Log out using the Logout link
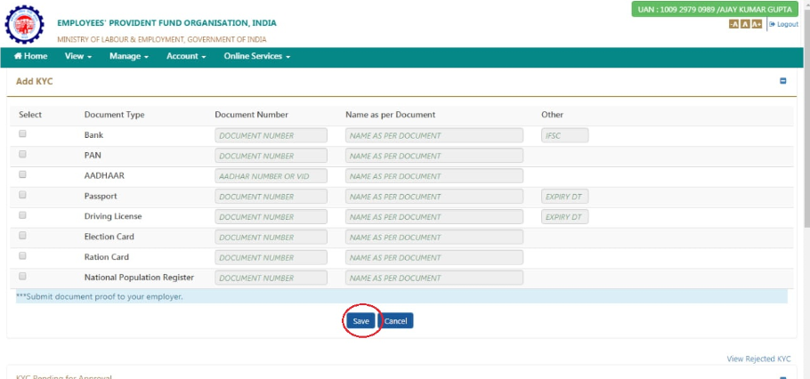 coord(783,25)
